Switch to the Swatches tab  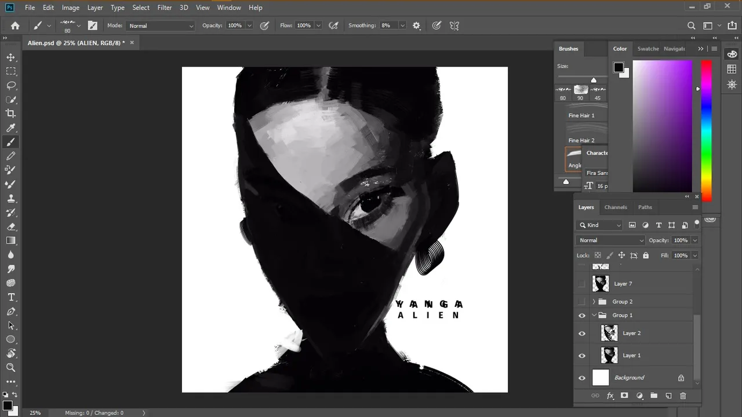click(648, 49)
